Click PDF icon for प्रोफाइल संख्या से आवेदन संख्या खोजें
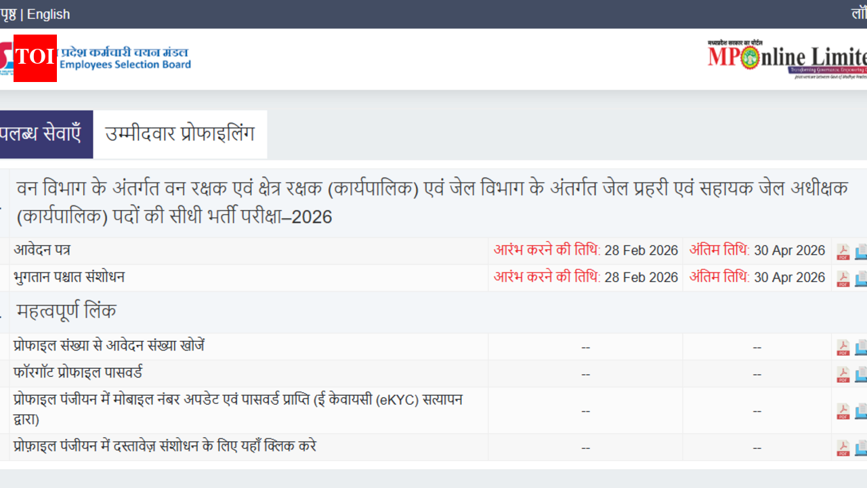The height and width of the screenshot is (488, 867). [843, 347]
